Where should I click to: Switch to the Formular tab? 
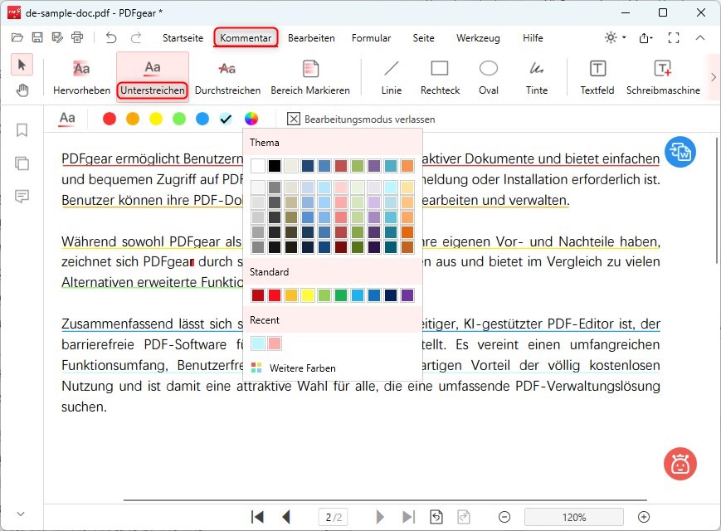[x=371, y=37]
